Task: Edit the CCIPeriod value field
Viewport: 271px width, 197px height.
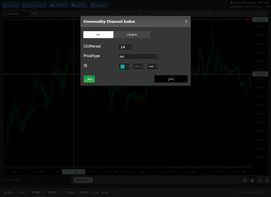Action: click(x=124, y=47)
